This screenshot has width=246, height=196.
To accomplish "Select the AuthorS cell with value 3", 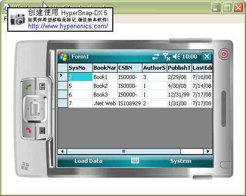I will pos(155,77).
